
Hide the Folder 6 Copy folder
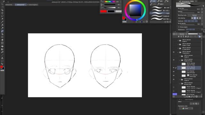(x=174, y=60)
